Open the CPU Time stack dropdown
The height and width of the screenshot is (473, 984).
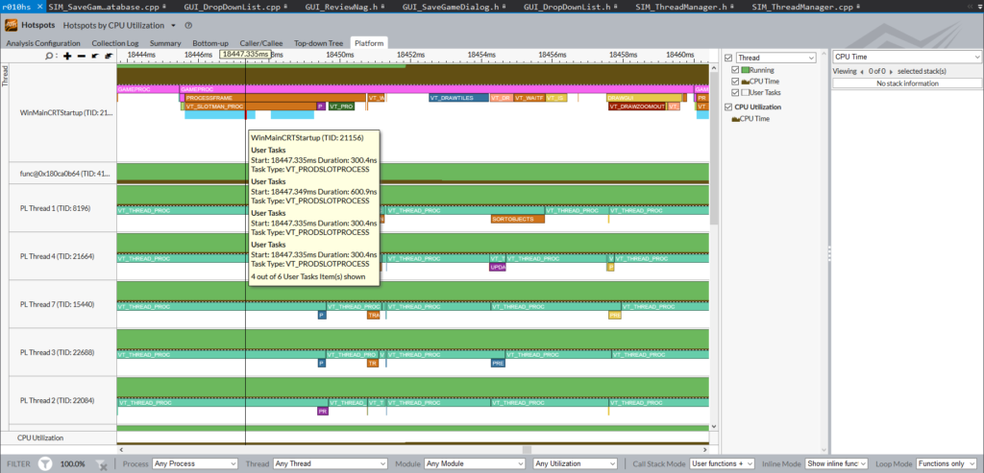coord(907,57)
